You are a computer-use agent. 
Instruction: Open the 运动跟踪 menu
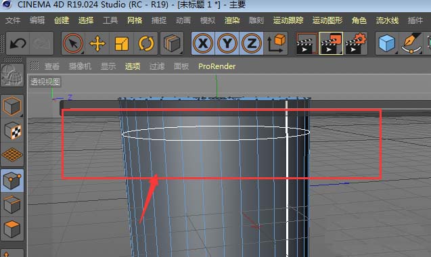tap(288, 20)
